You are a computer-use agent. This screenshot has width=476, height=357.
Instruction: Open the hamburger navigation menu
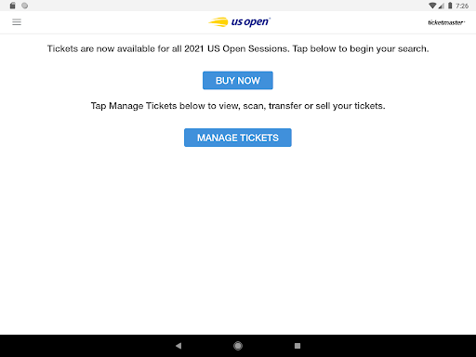tap(17, 22)
